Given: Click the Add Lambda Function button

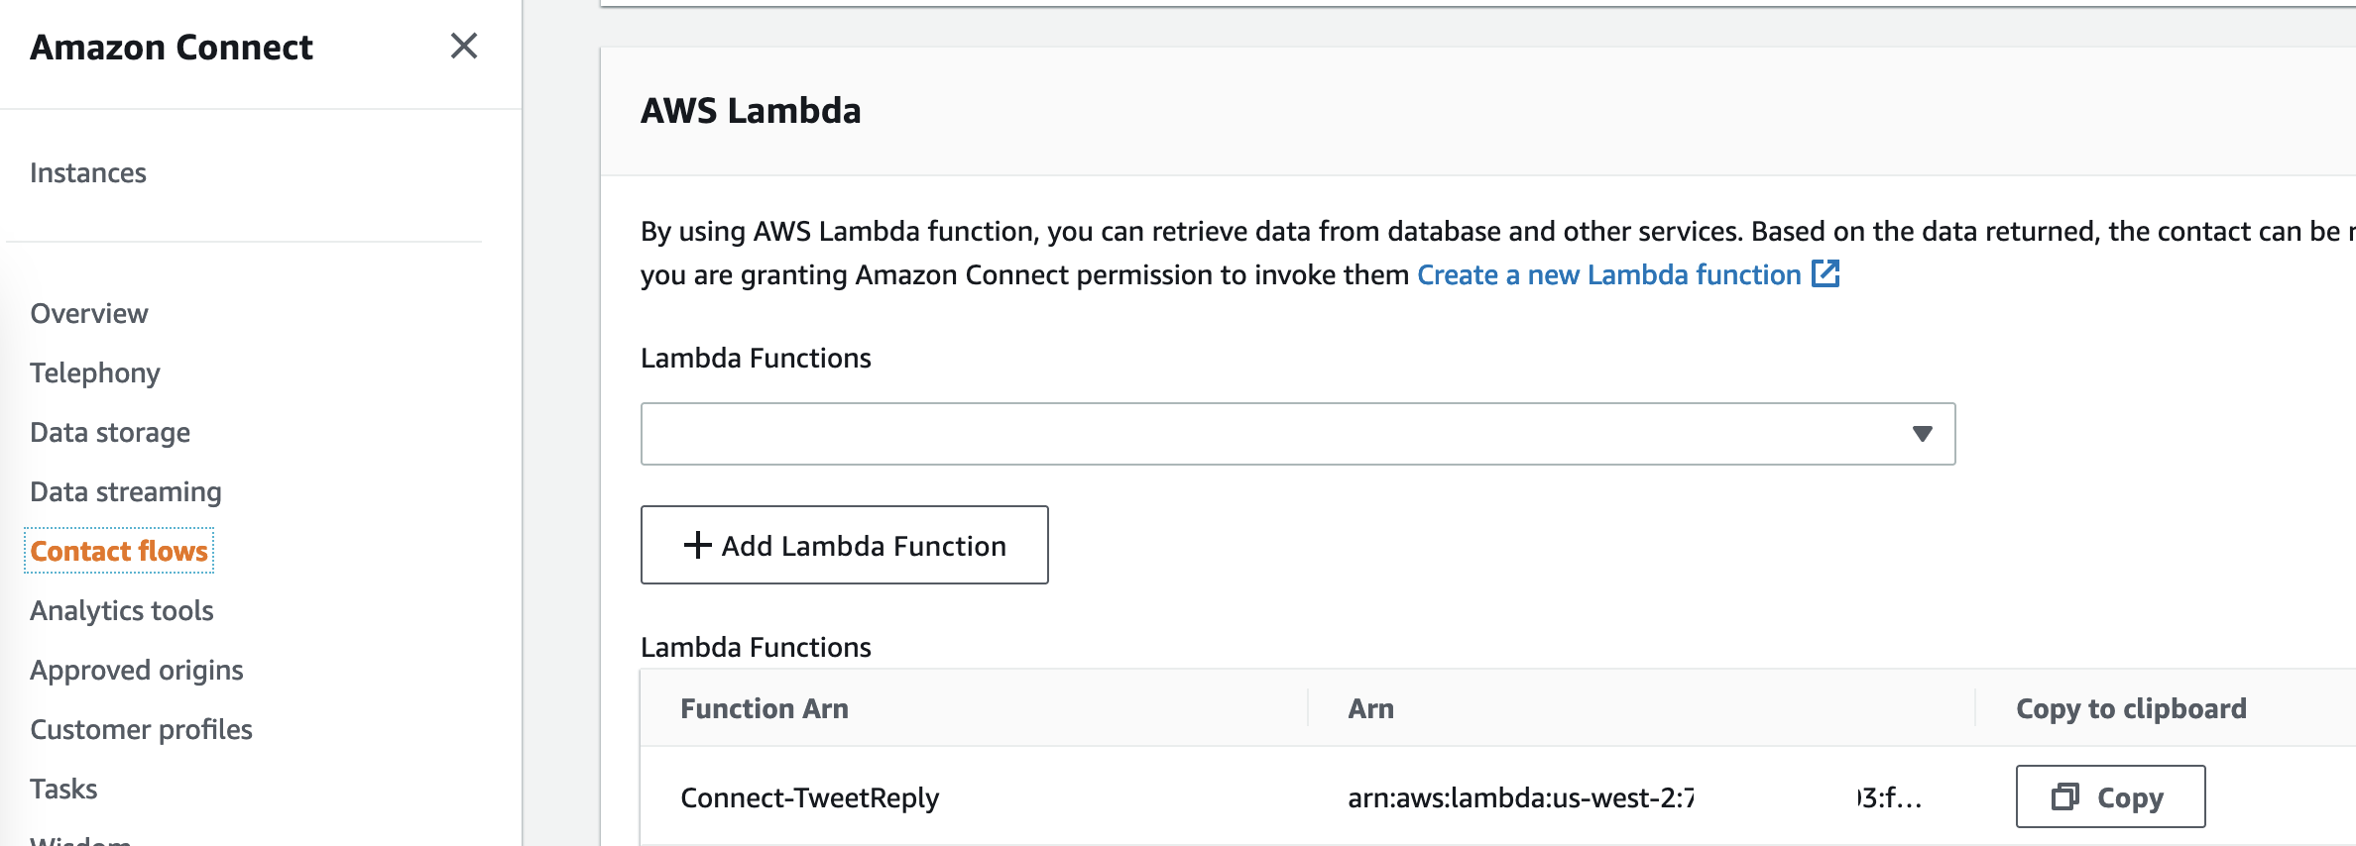Looking at the screenshot, I should tap(845, 545).
